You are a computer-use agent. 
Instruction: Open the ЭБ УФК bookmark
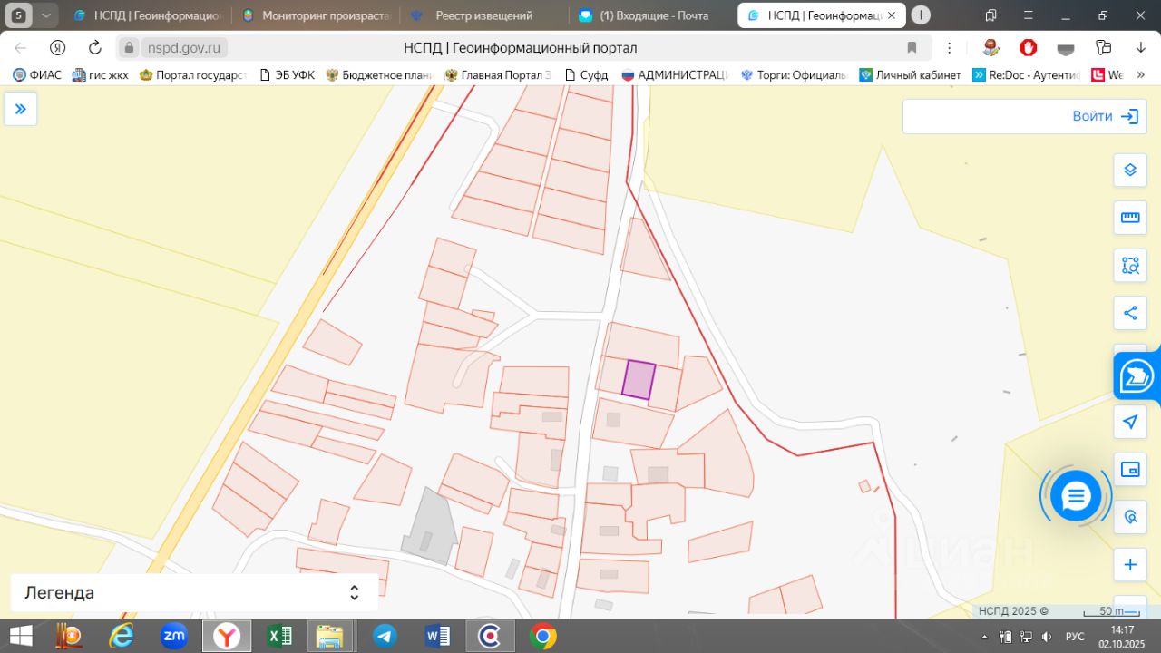click(x=287, y=75)
